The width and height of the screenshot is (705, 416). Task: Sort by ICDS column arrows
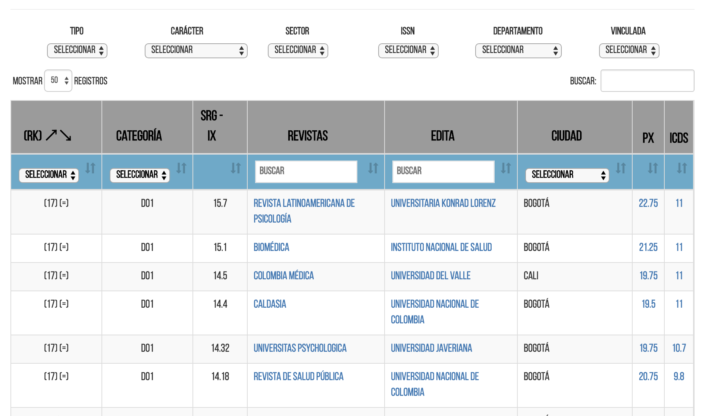pyautogui.click(x=682, y=168)
